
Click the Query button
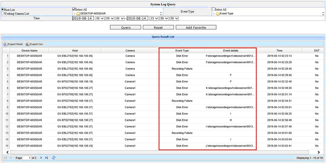coord(126,27)
